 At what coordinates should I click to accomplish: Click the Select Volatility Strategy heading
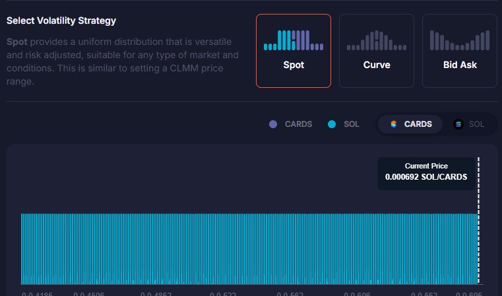click(61, 21)
